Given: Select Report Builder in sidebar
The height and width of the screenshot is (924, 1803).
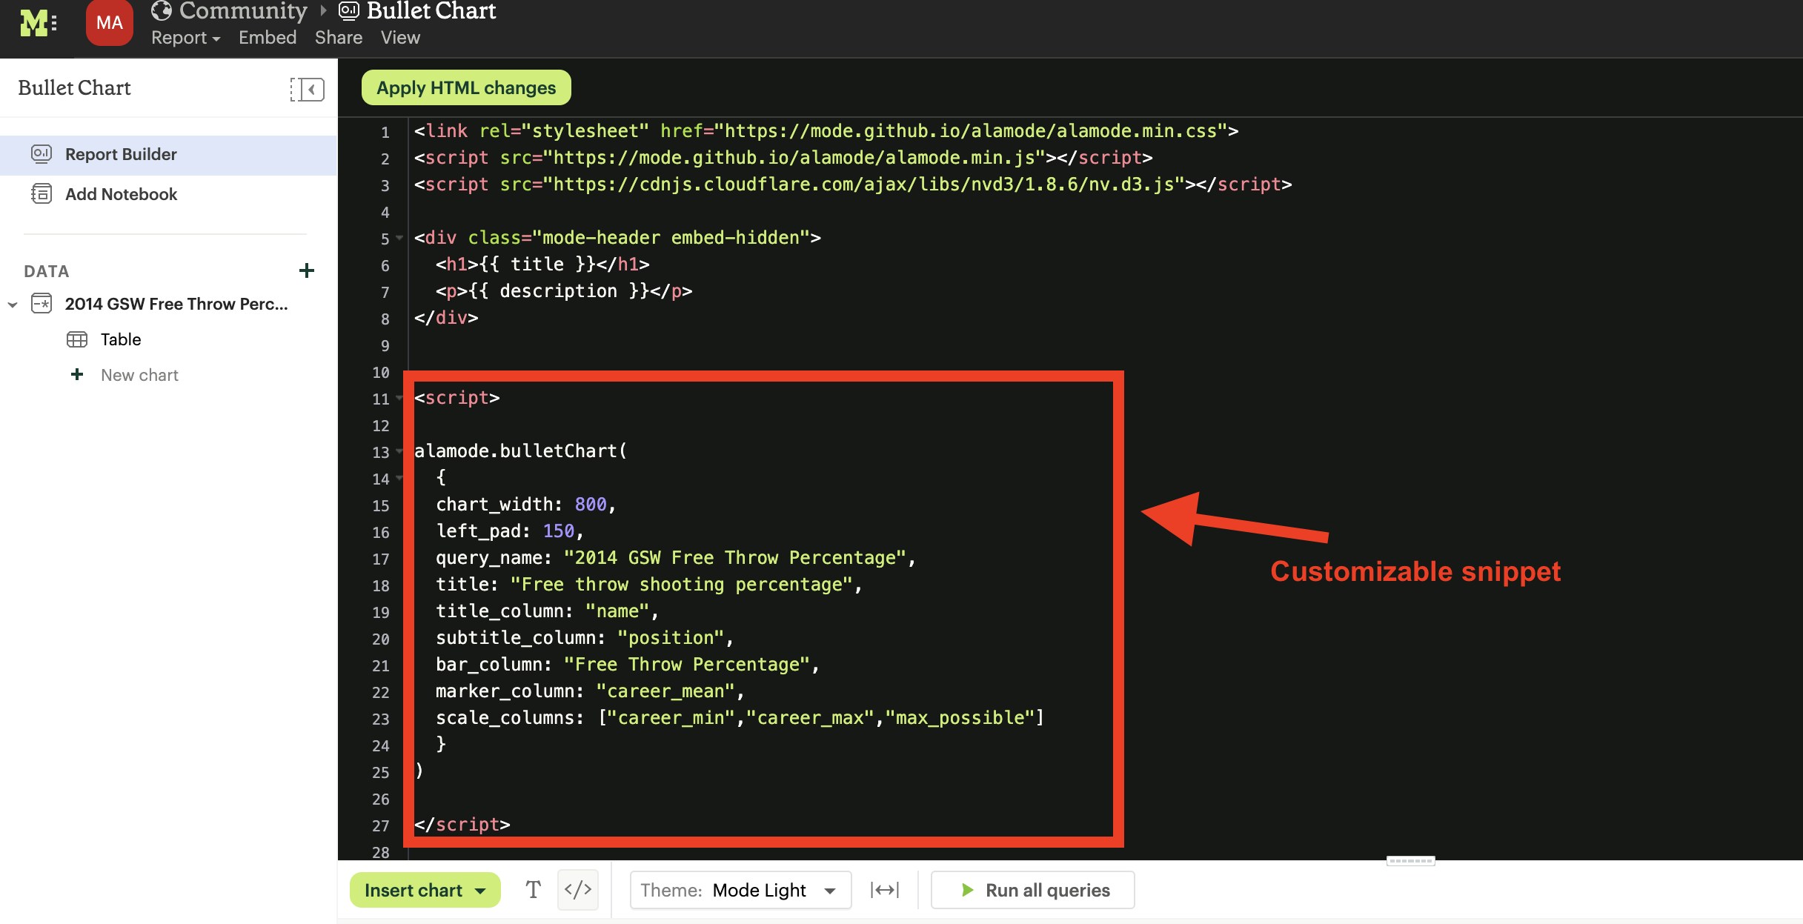Looking at the screenshot, I should (168, 154).
